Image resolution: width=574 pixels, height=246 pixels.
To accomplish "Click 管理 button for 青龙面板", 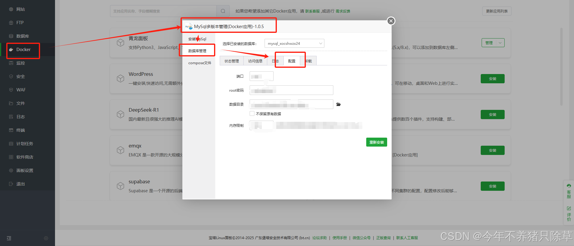I will point(489,43).
